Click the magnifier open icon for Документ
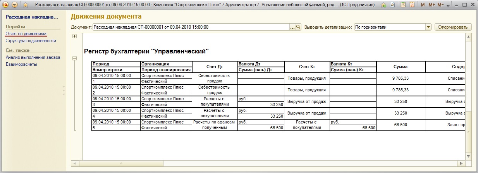 (298, 27)
